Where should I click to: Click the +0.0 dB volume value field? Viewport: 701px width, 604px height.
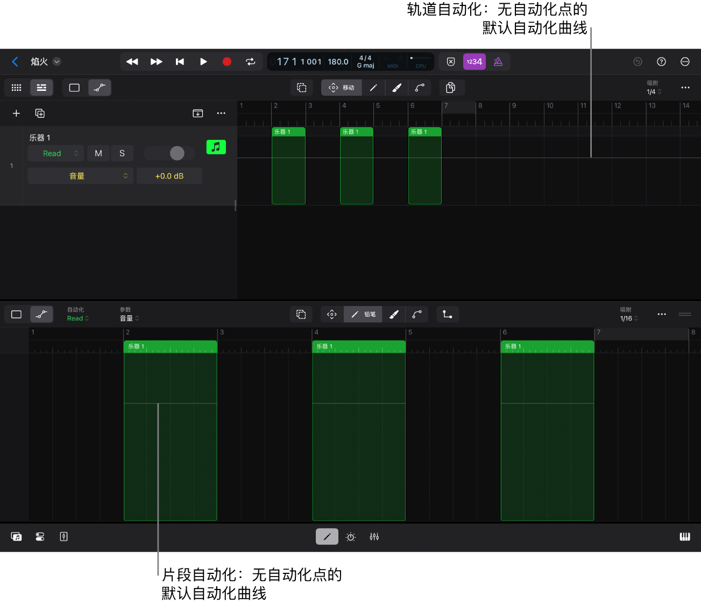(x=169, y=176)
